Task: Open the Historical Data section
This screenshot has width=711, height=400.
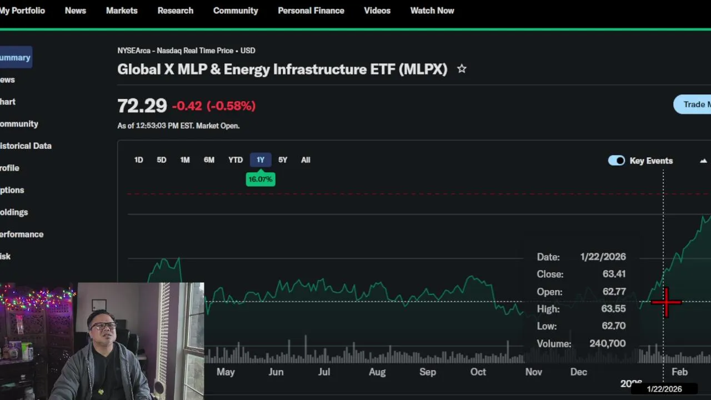Action: coord(26,146)
